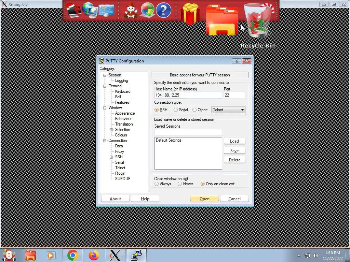Switch to Xming taskbar icon
Viewport: 350px width, 262px height.
(x=115, y=255)
